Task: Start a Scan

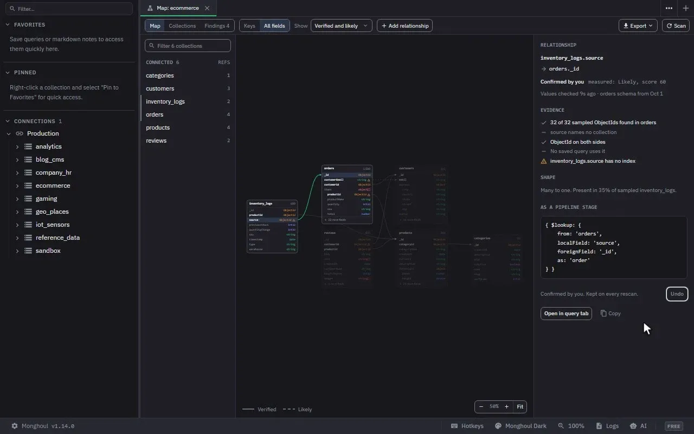Action: click(676, 25)
